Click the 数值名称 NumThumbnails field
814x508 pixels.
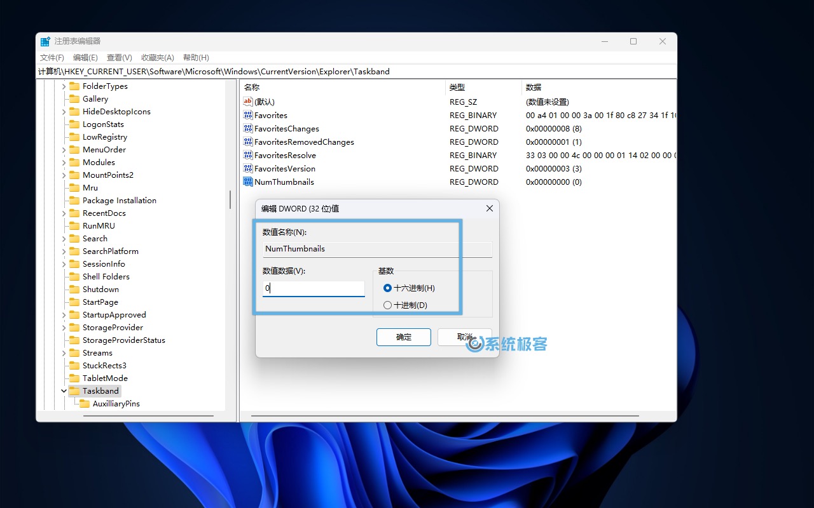coord(378,249)
